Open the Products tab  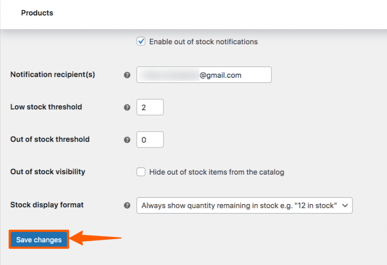click(37, 13)
